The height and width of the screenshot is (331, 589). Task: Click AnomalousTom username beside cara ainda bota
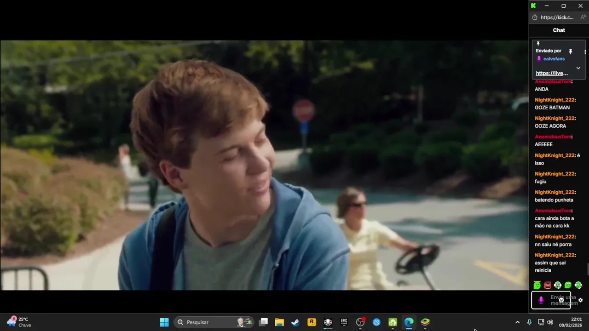pyautogui.click(x=554, y=211)
